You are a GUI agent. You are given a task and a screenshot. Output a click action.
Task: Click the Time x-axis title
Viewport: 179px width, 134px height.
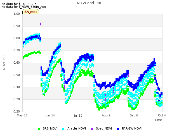[x=158, y=120]
